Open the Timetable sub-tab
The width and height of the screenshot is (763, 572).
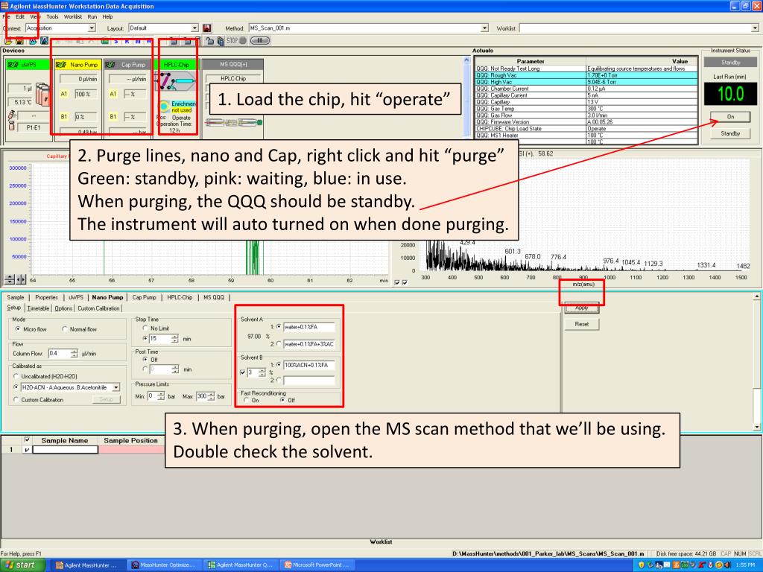(x=38, y=308)
